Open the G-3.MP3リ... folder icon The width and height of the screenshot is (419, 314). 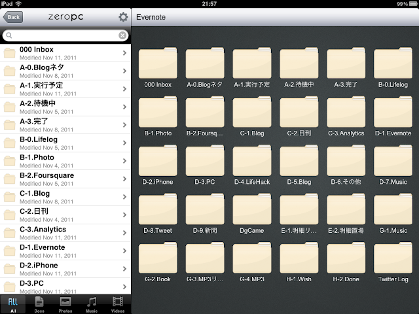[205, 258]
